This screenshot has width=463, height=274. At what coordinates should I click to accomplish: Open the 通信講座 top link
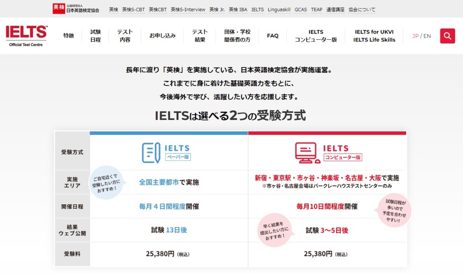[x=335, y=10]
